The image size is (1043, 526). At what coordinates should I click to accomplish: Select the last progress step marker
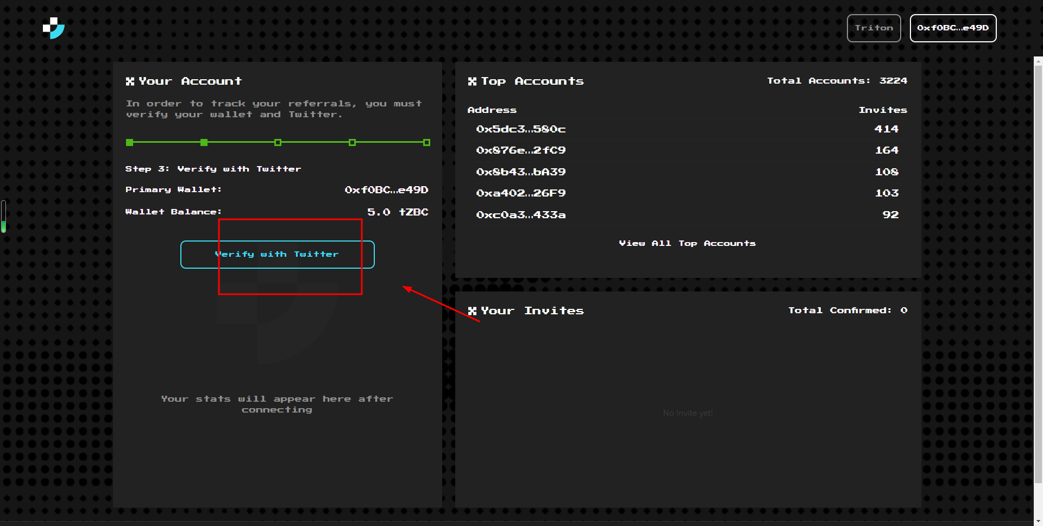426,142
